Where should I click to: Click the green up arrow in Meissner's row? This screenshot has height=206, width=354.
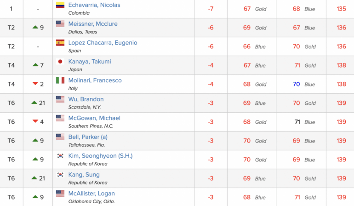(x=35, y=27)
